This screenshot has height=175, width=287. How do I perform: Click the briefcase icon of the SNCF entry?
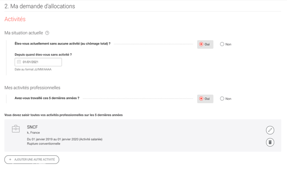pos(16,129)
